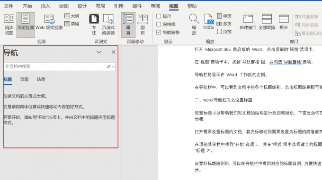Split the document window (拆分)
The height and width of the screenshot is (180, 322).
[284, 22]
